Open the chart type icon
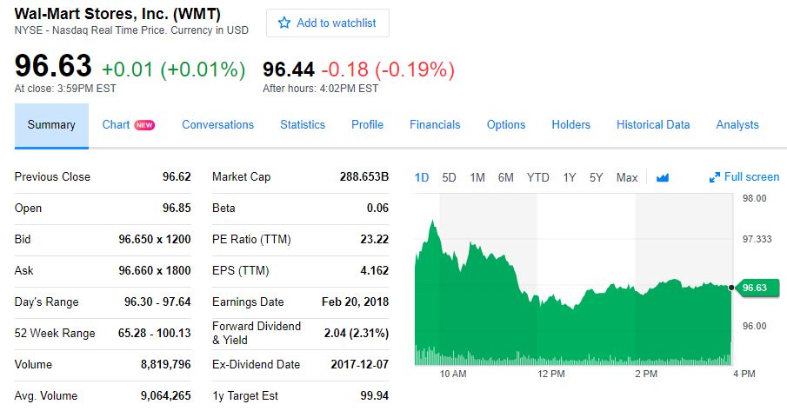The height and width of the screenshot is (411, 787). pyautogui.click(x=663, y=177)
